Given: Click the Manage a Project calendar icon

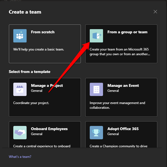Looking at the screenshot, I should click(20, 89).
